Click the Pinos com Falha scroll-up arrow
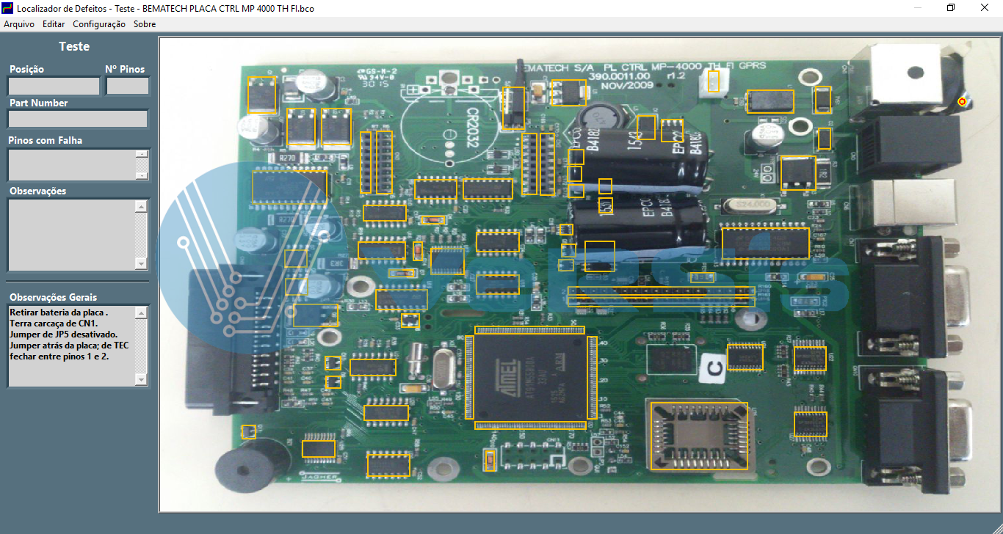Image resolution: width=1003 pixels, height=534 pixels. click(x=142, y=154)
